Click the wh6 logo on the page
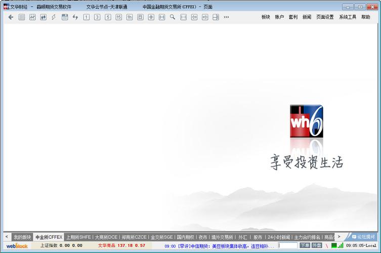This screenshot has height=253, width=381. (x=307, y=121)
